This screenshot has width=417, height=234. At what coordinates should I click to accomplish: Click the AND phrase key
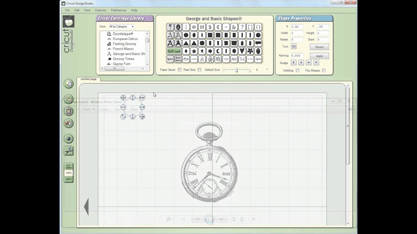click(x=234, y=59)
